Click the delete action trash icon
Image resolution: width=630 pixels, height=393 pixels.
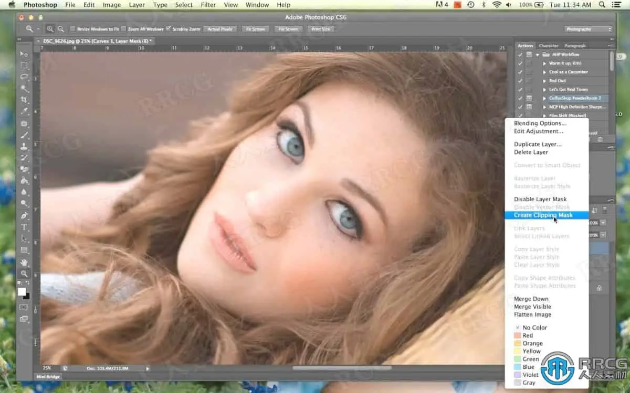pyautogui.click(x=600, y=139)
